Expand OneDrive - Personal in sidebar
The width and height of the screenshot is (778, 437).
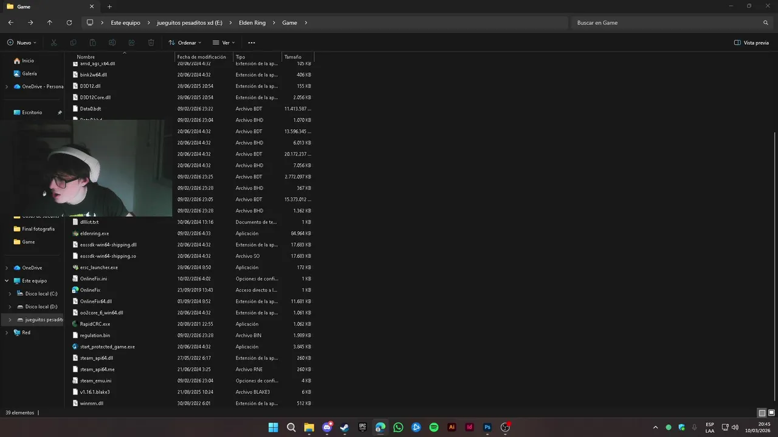pos(7,86)
